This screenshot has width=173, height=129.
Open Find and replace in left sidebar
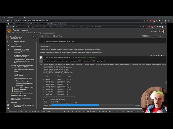click(8, 41)
